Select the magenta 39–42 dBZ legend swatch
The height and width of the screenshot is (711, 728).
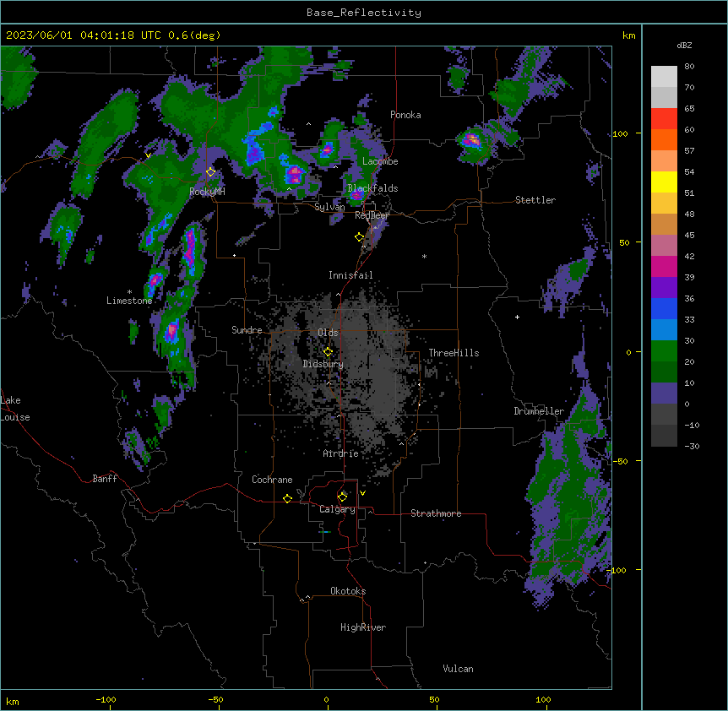click(x=664, y=267)
